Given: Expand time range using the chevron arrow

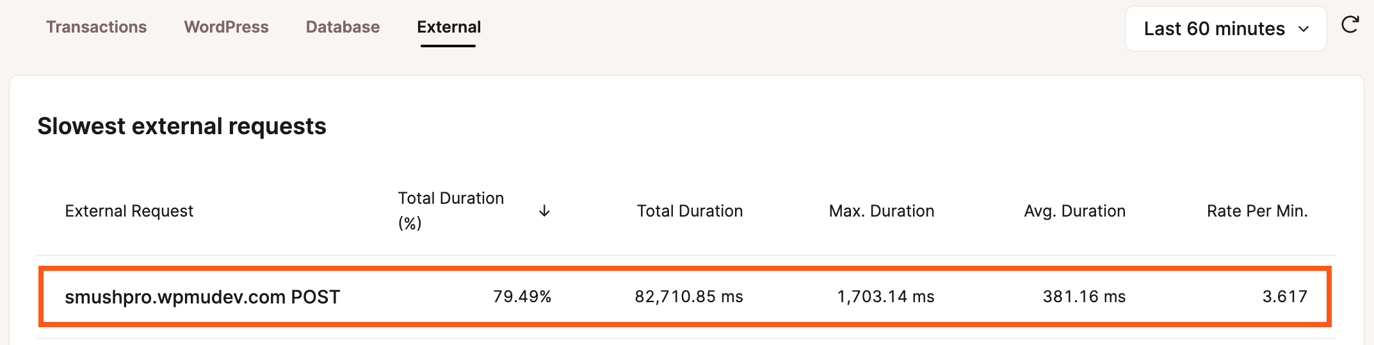Looking at the screenshot, I should 1303,29.
